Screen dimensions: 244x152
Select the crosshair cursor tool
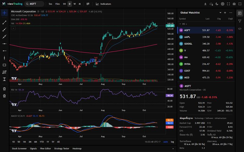[4, 13]
